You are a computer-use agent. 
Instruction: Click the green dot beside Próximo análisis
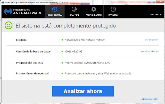(62, 63)
